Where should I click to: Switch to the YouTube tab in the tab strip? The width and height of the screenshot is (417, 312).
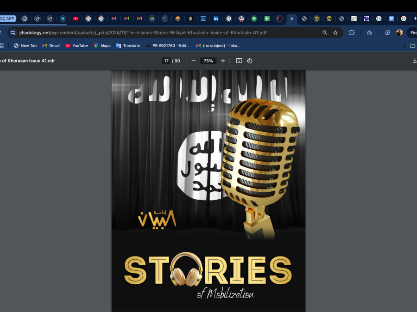pyautogui.click(x=76, y=18)
